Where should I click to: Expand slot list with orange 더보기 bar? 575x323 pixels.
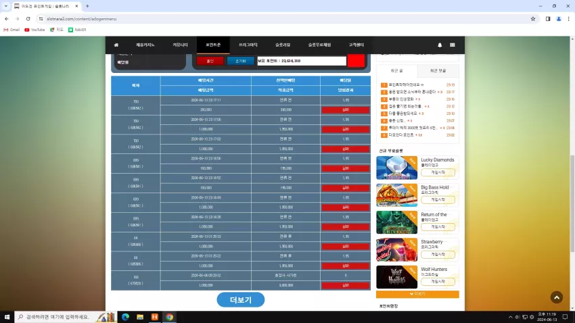417,294
